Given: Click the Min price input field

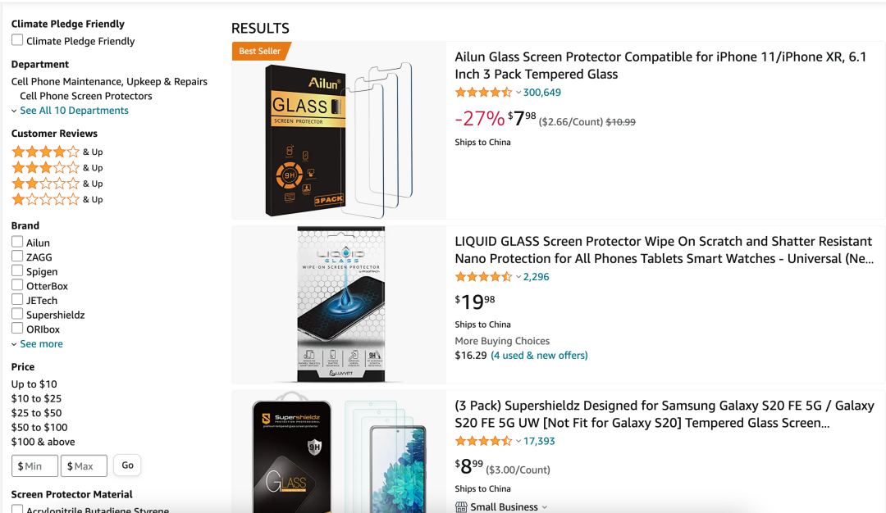Looking at the screenshot, I should tap(35, 465).
